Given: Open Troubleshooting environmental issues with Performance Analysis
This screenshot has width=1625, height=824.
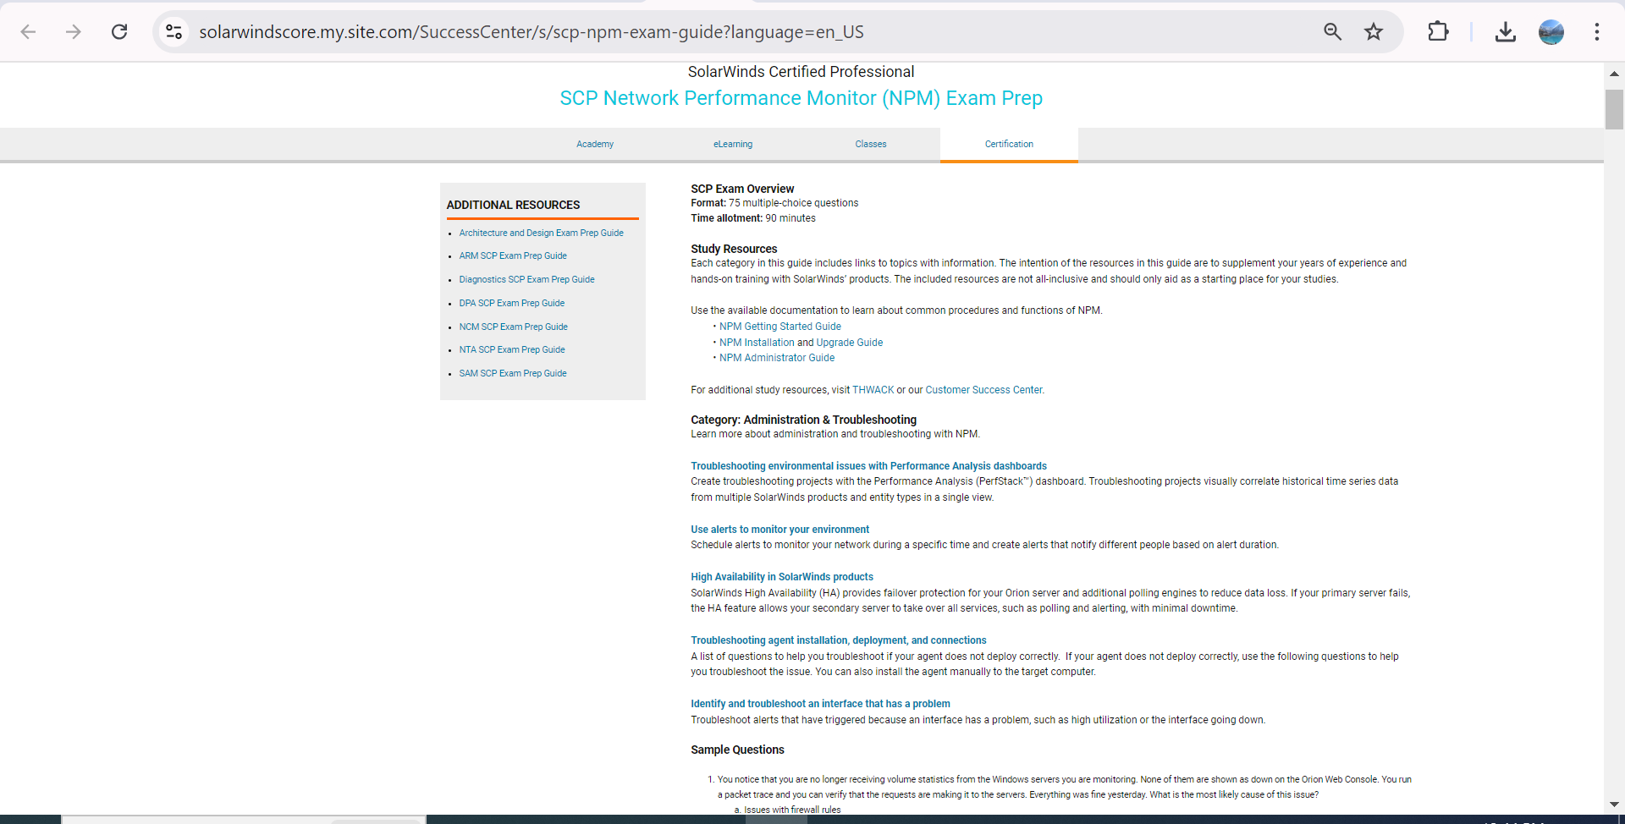Looking at the screenshot, I should (868, 466).
